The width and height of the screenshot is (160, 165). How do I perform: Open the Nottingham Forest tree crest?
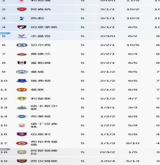pyautogui.click(x=22, y=125)
